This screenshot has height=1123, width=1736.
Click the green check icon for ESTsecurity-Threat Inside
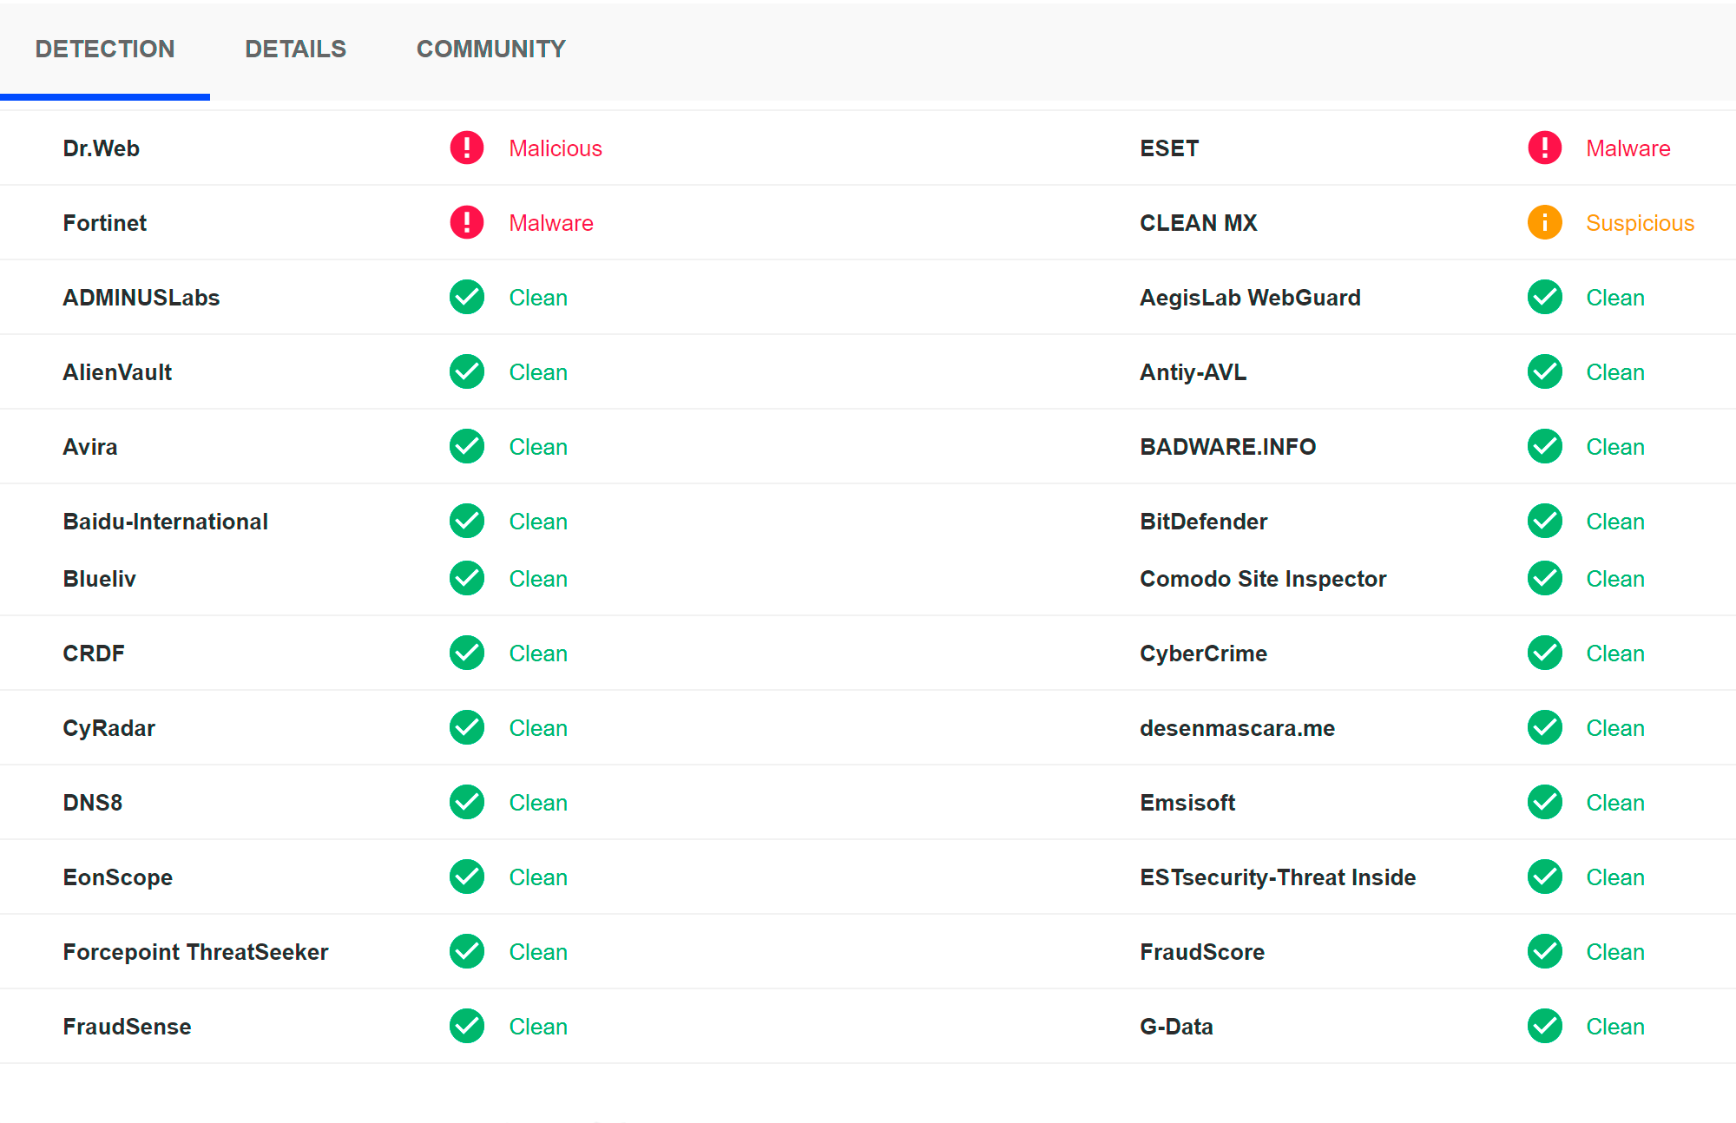click(1545, 877)
